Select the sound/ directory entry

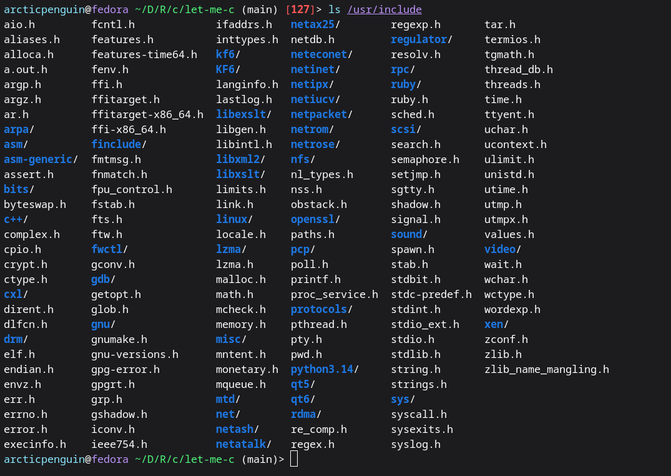(x=409, y=234)
